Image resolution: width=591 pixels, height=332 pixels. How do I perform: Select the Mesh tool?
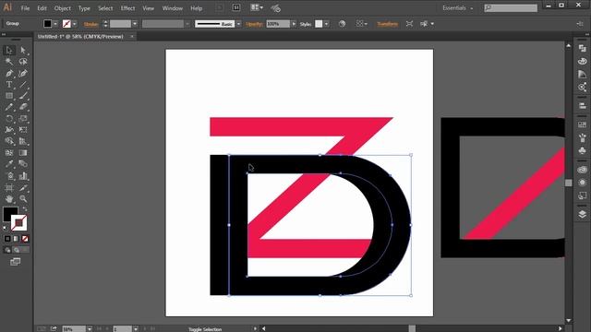9,153
